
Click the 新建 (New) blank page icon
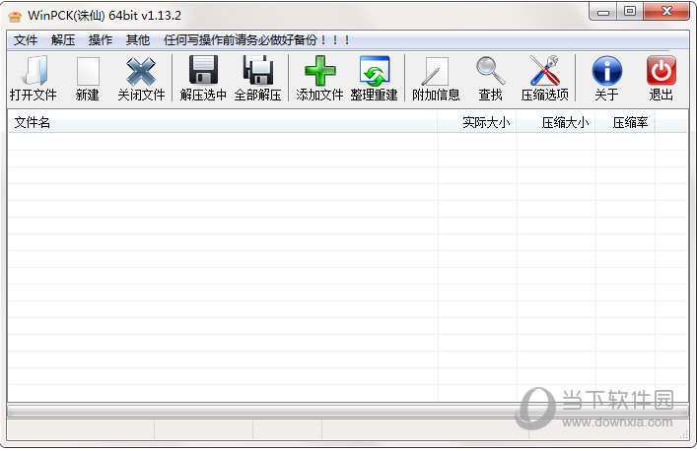pyautogui.click(x=88, y=71)
